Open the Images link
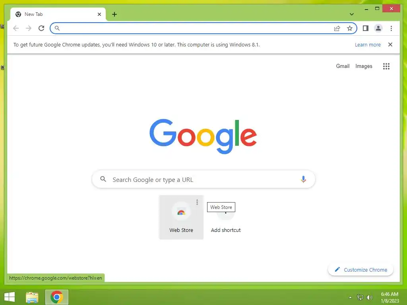The height and width of the screenshot is (305, 407). [x=364, y=66]
